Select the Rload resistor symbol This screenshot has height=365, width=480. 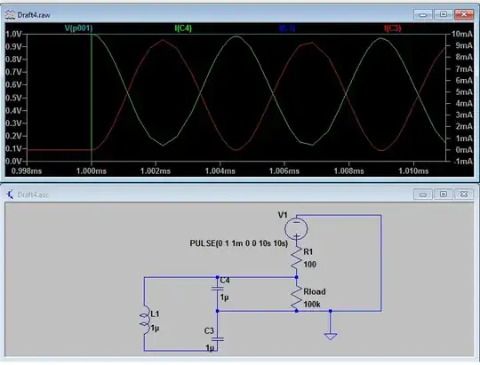(x=296, y=298)
